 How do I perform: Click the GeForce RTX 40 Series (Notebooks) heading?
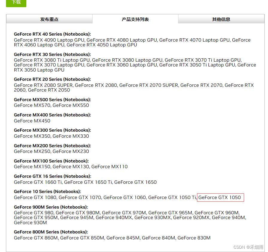[x=52, y=34]
